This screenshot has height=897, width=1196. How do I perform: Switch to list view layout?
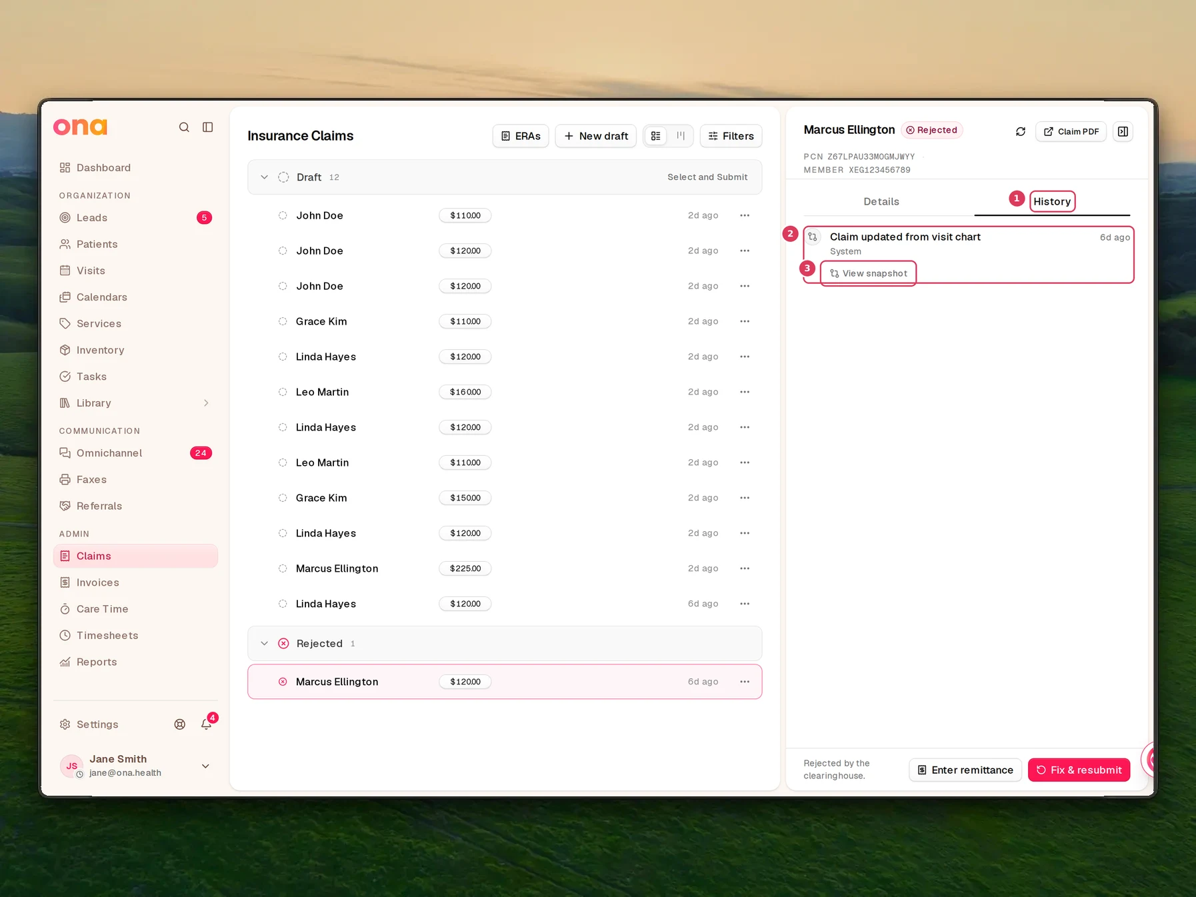pyautogui.click(x=656, y=136)
